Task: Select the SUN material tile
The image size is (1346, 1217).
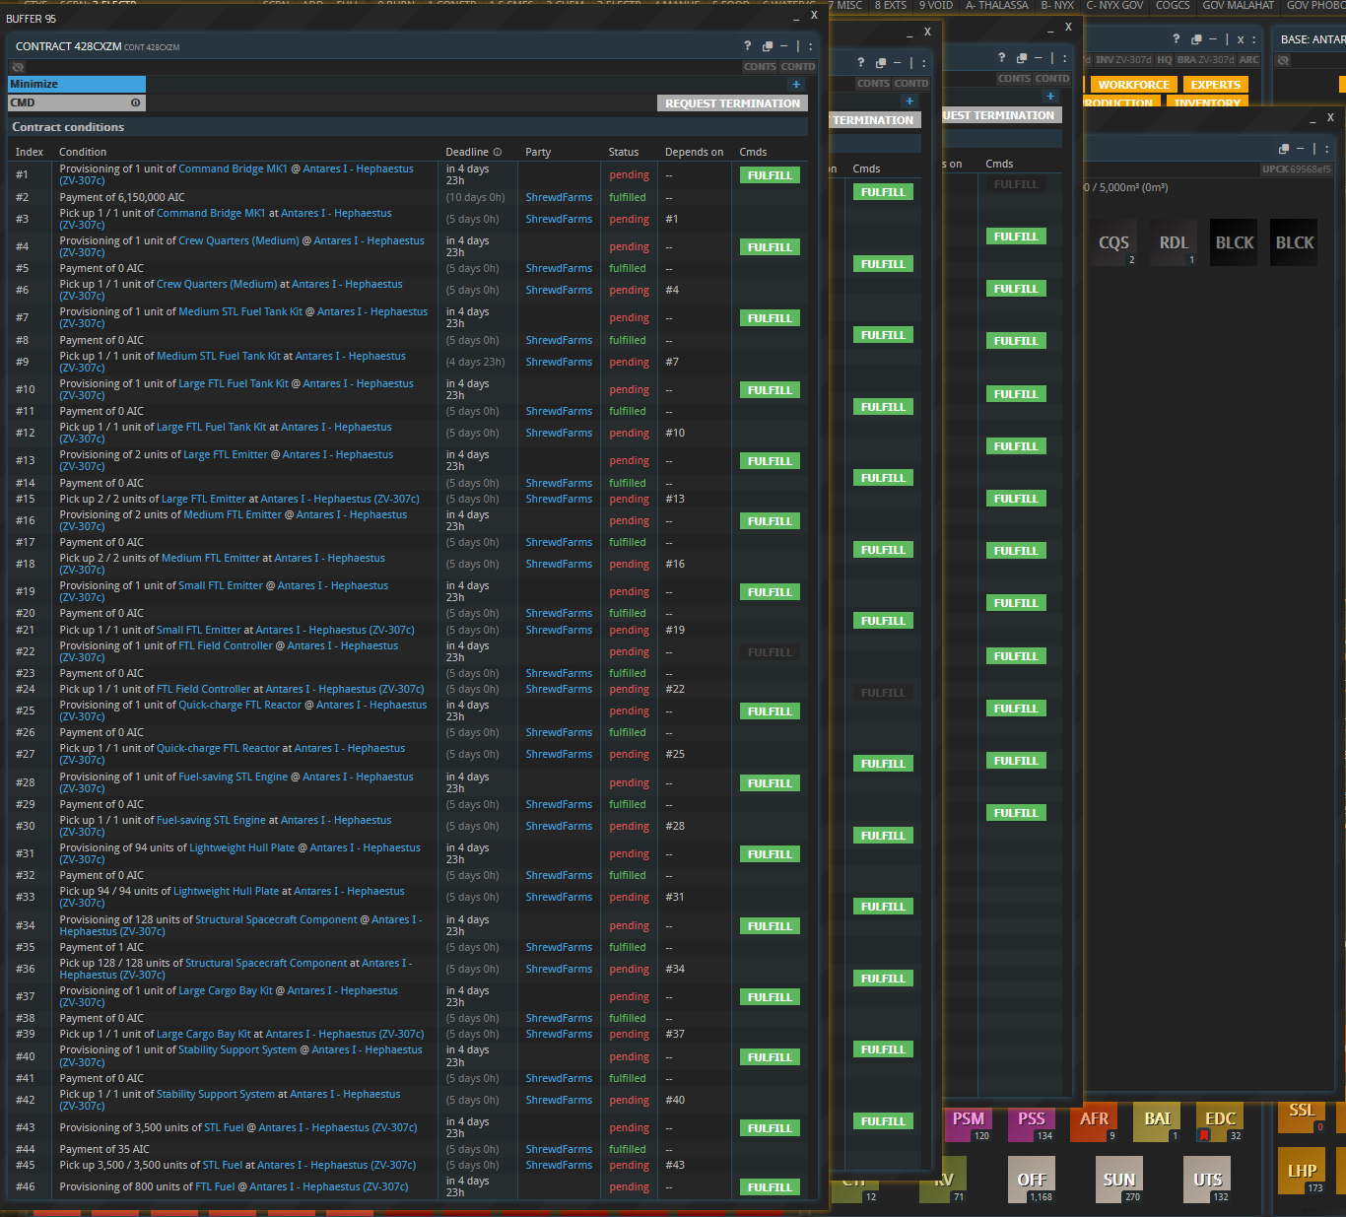Action: [x=1119, y=1180]
